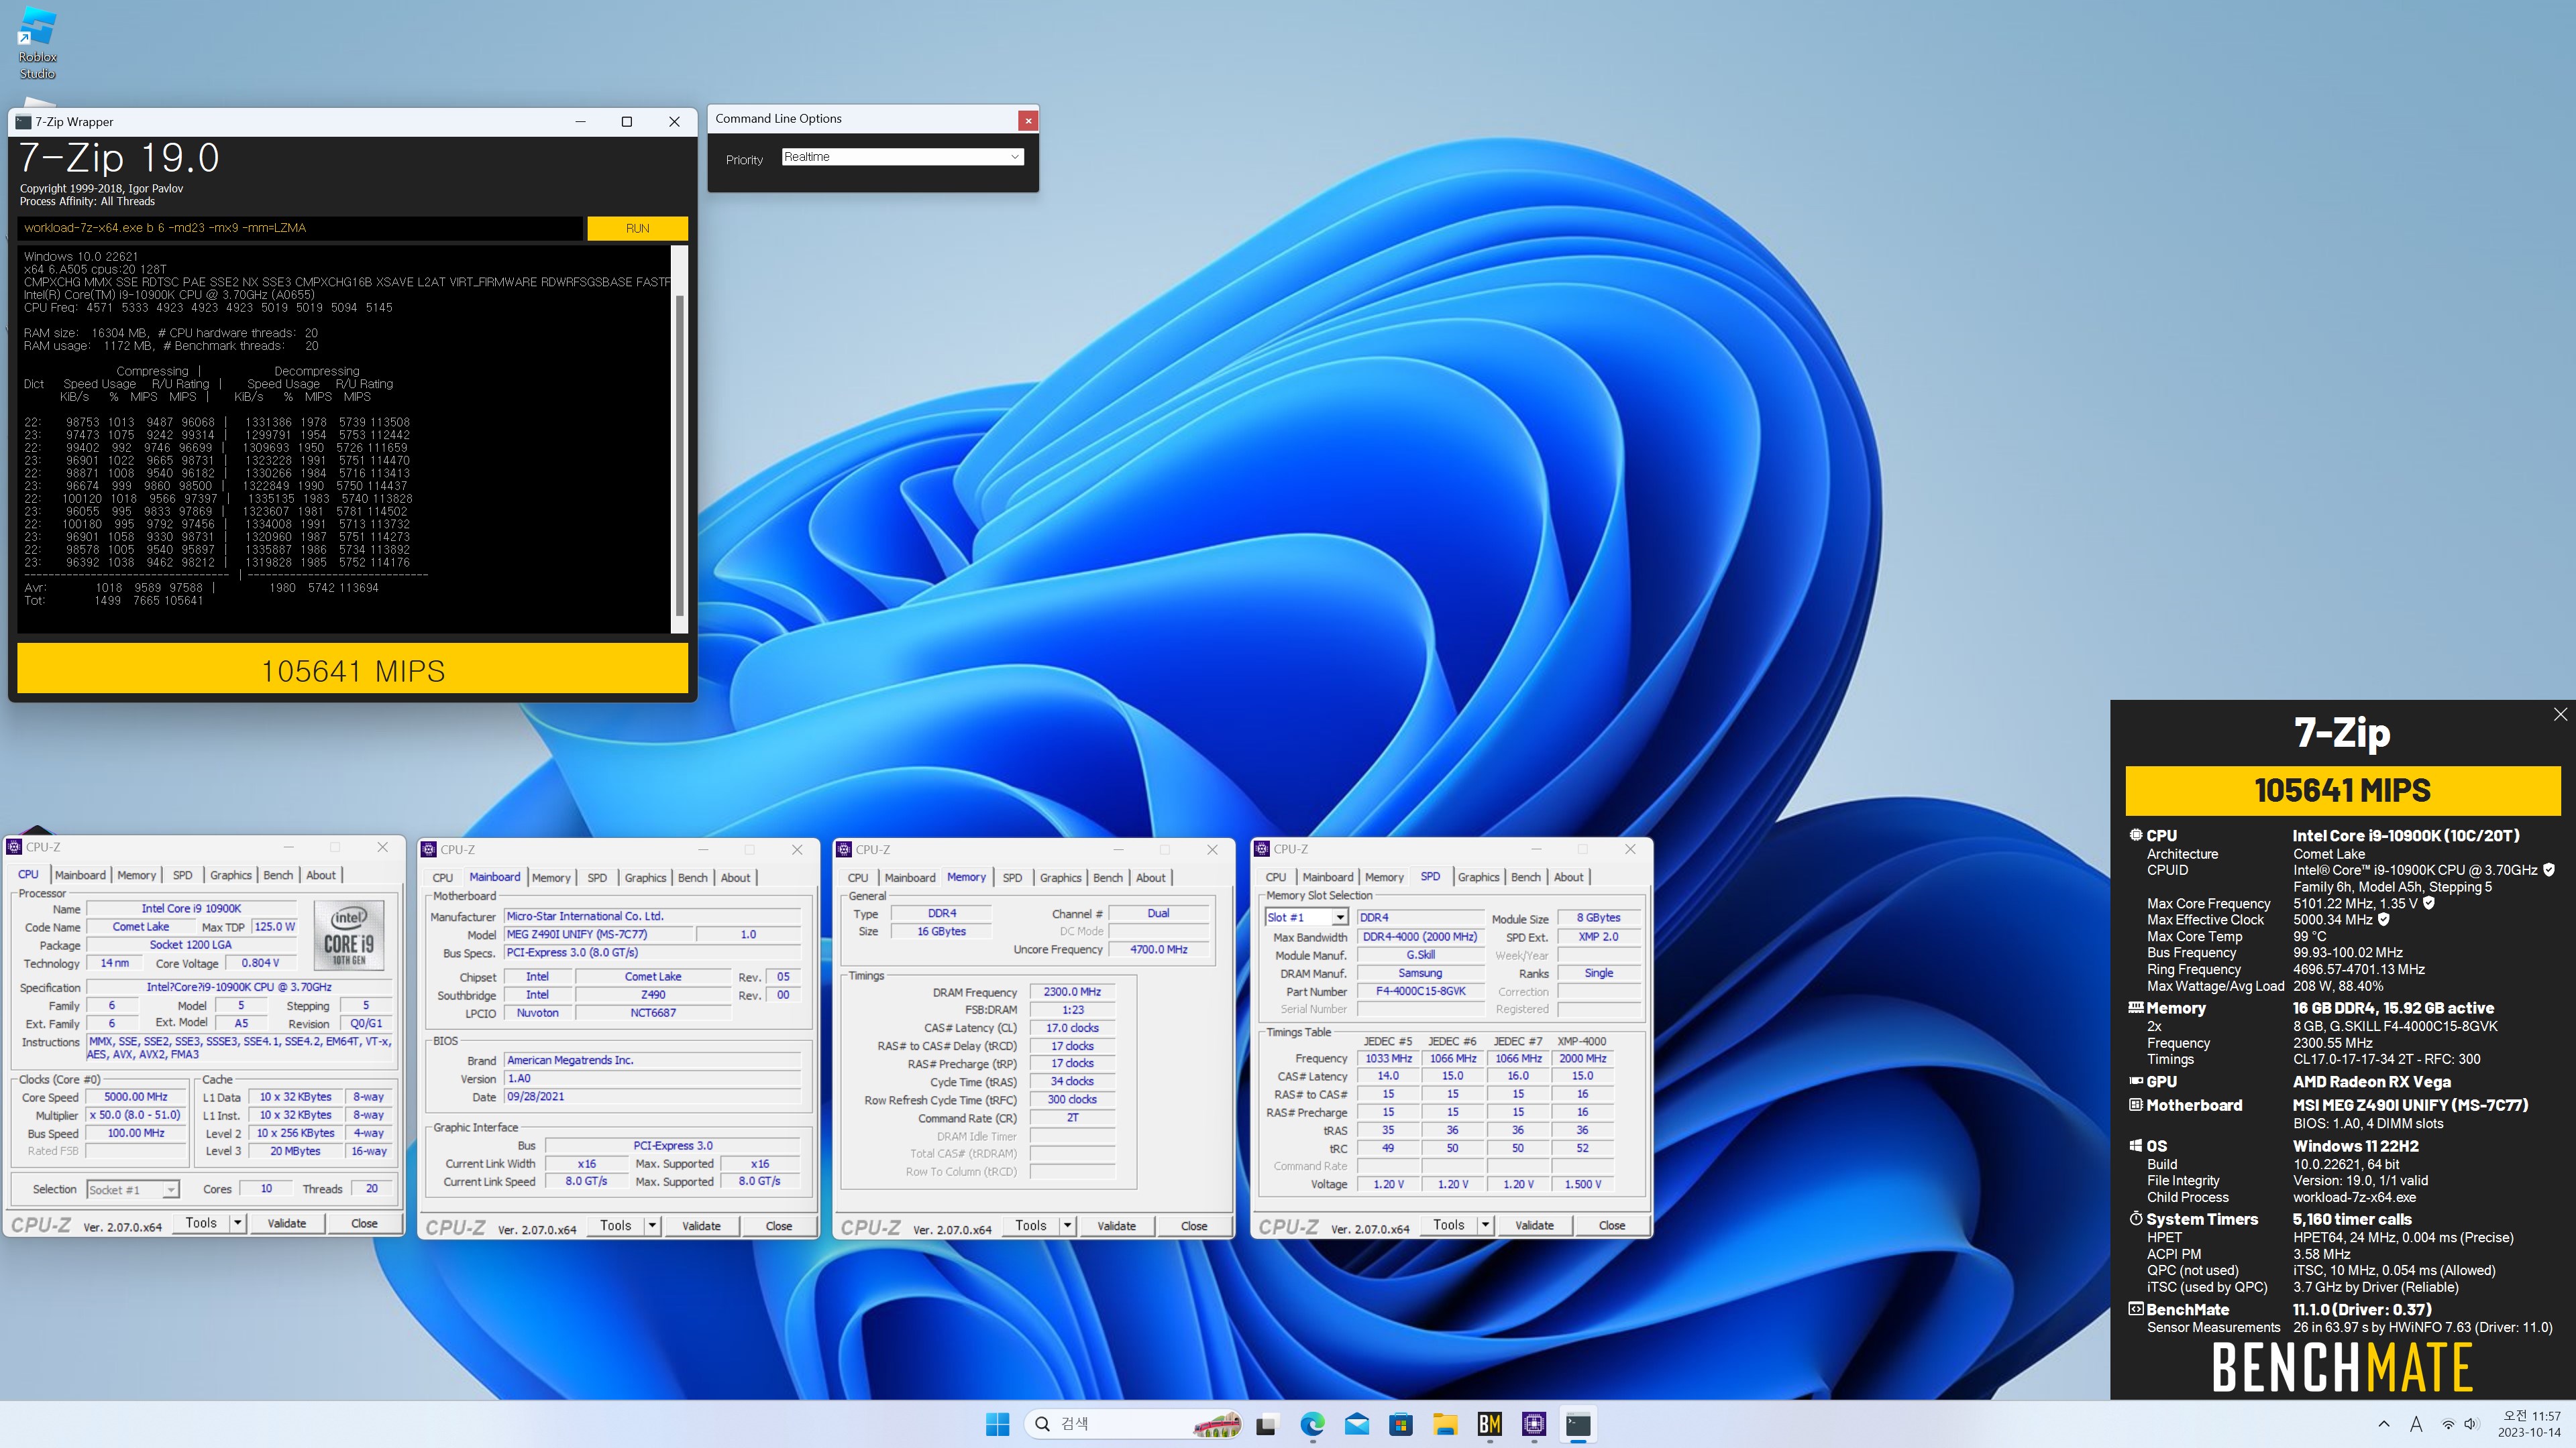Click RUN in the 7-Zip Wrapper
Viewport: 2576px width, 1448px height.
point(637,229)
